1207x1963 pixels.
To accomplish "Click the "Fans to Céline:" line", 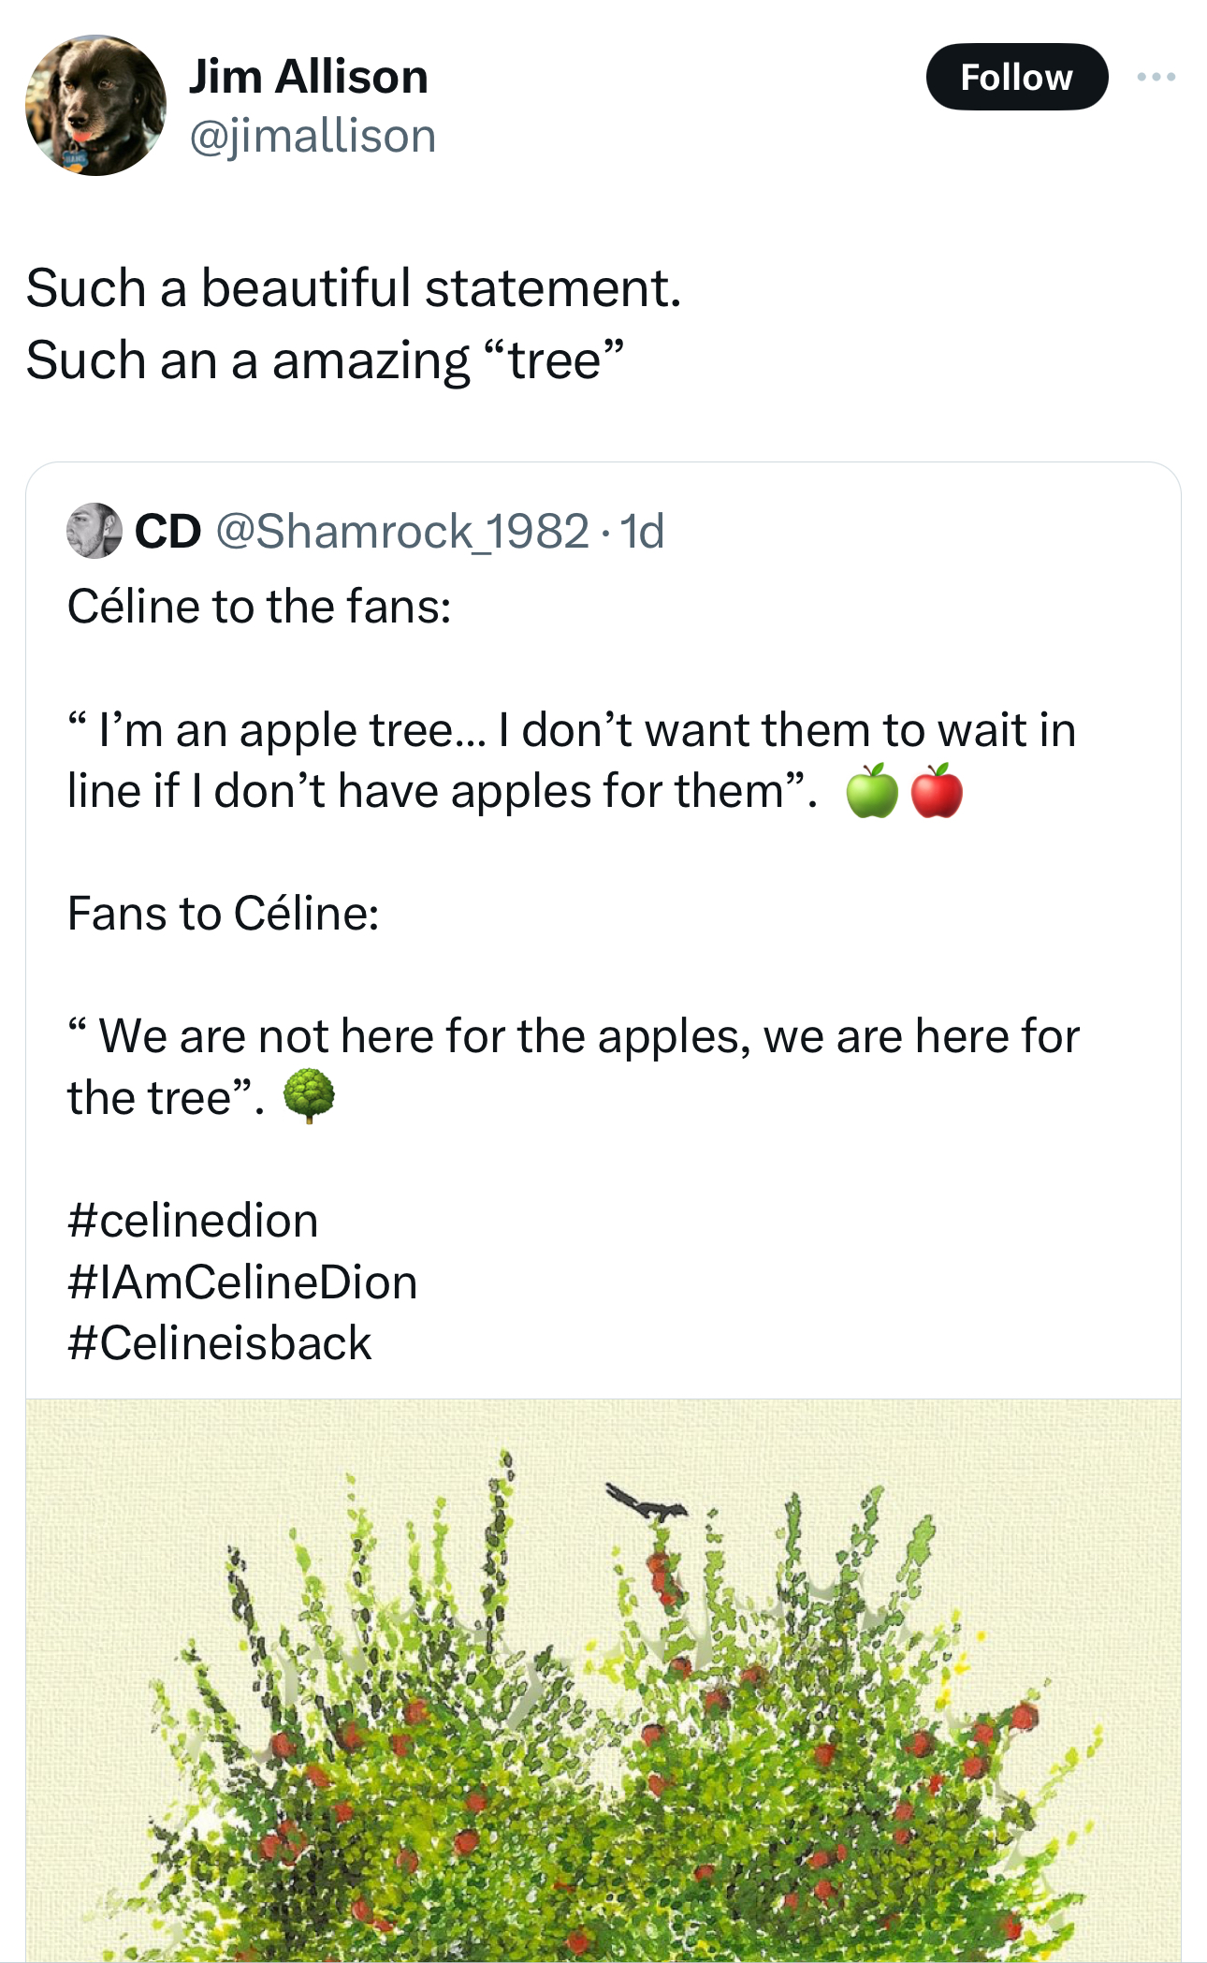I will pos(224,913).
